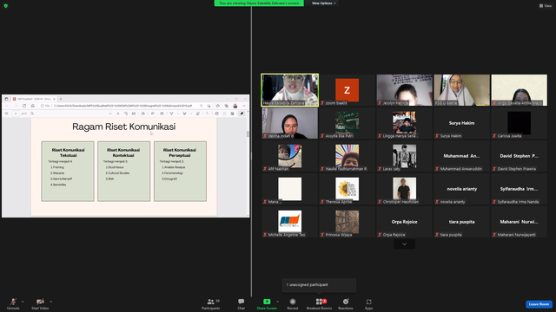Click the 'Riset Komunikasi Perseptual' card heading

(x=180, y=153)
